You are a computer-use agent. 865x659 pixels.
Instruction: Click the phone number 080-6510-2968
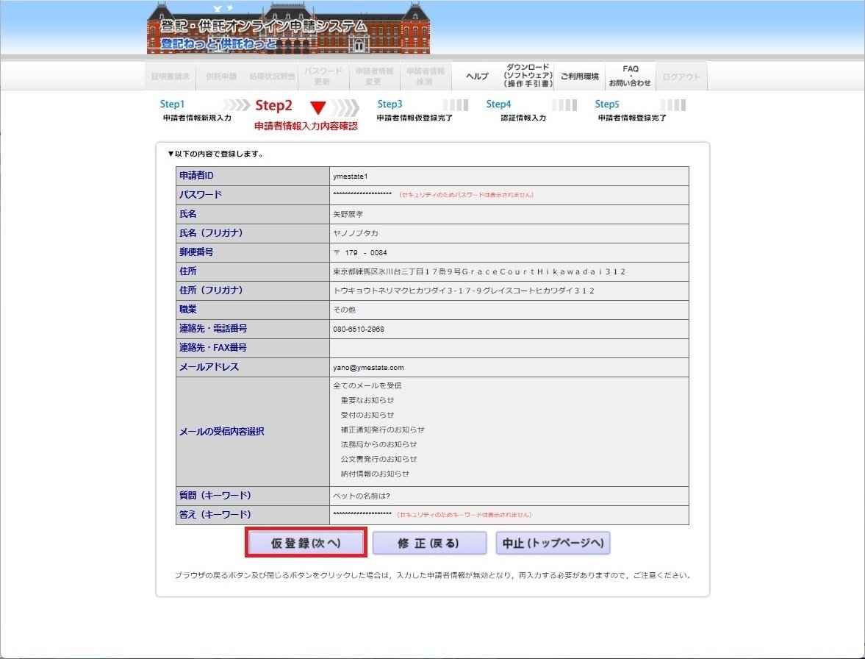click(x=359, y=329)
